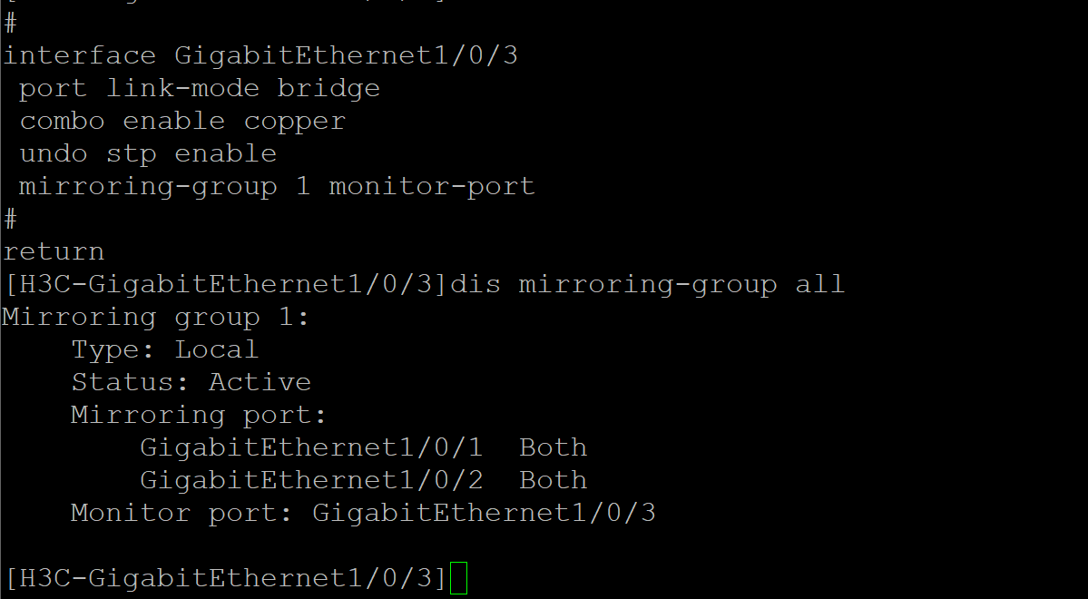Click GigabitEthernet1/0/3 in the Monitor port line
This screenshot has height=599, width=1088.
pos(484,513)
